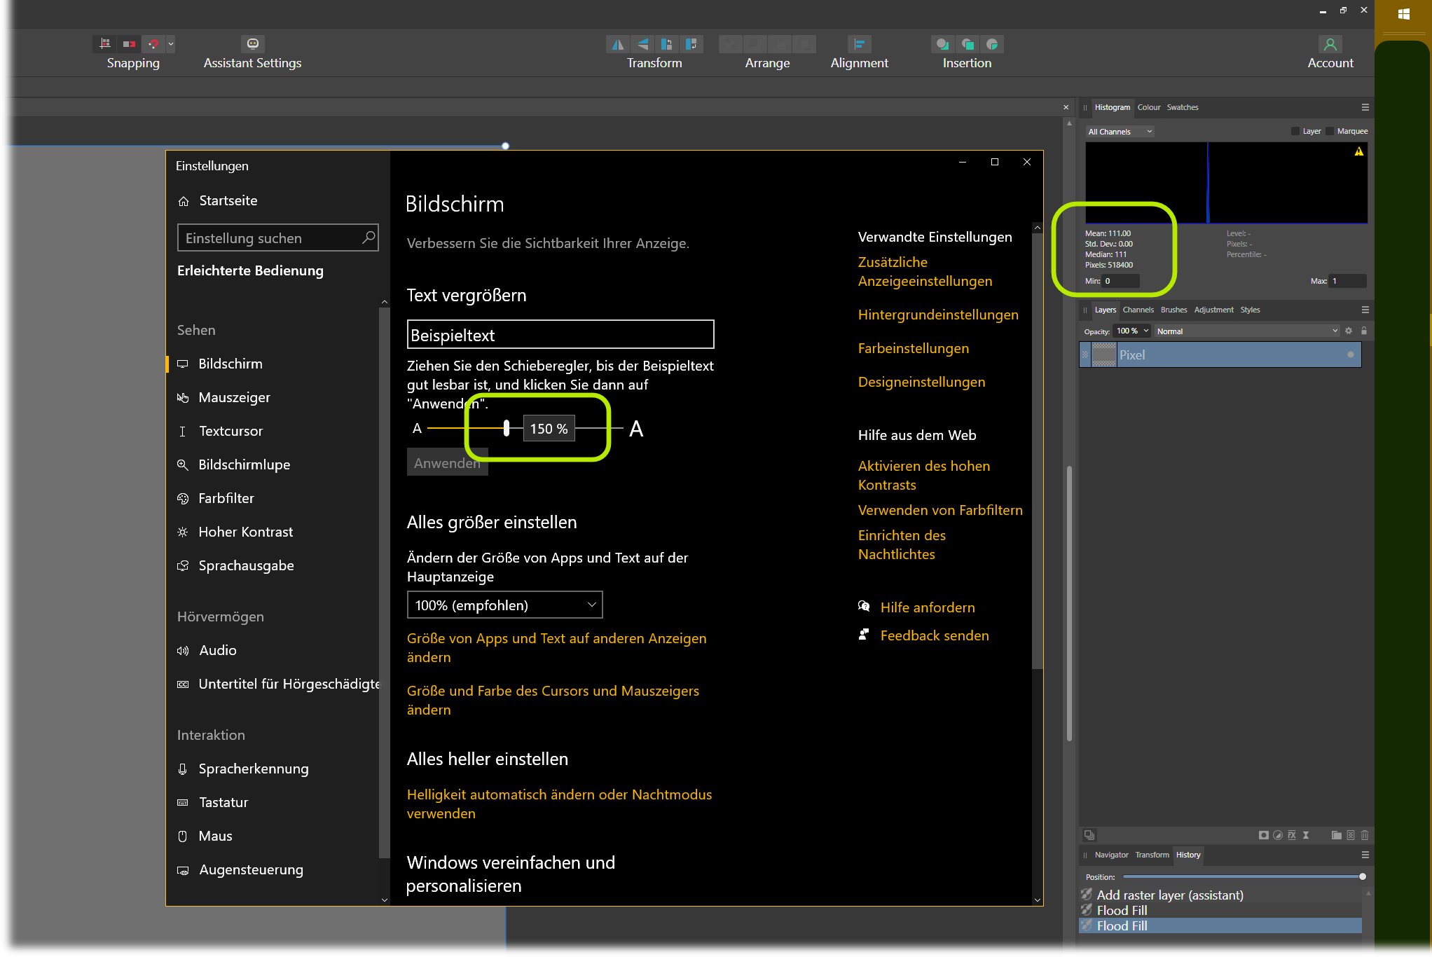Toggle visibility of the Pixel layer

[x=1350, y=354]
